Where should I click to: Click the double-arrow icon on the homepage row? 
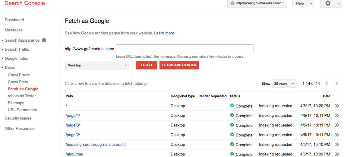point(337,106)
